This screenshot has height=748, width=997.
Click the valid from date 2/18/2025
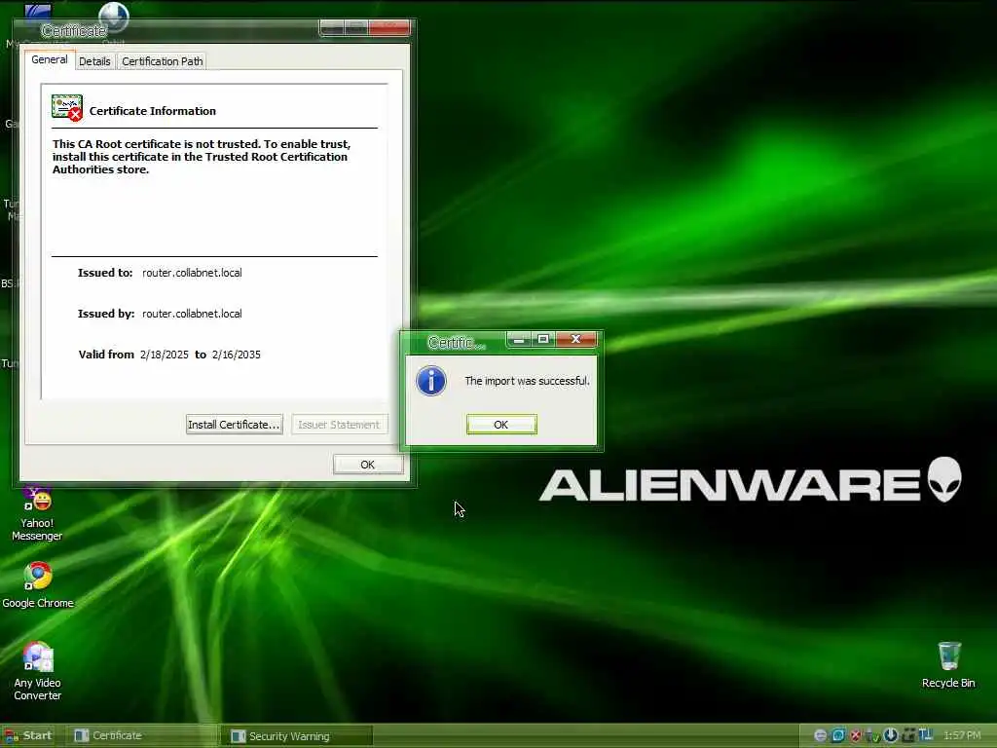click(x=164, y=355)
